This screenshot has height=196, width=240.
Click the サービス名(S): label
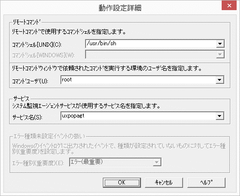28,118
